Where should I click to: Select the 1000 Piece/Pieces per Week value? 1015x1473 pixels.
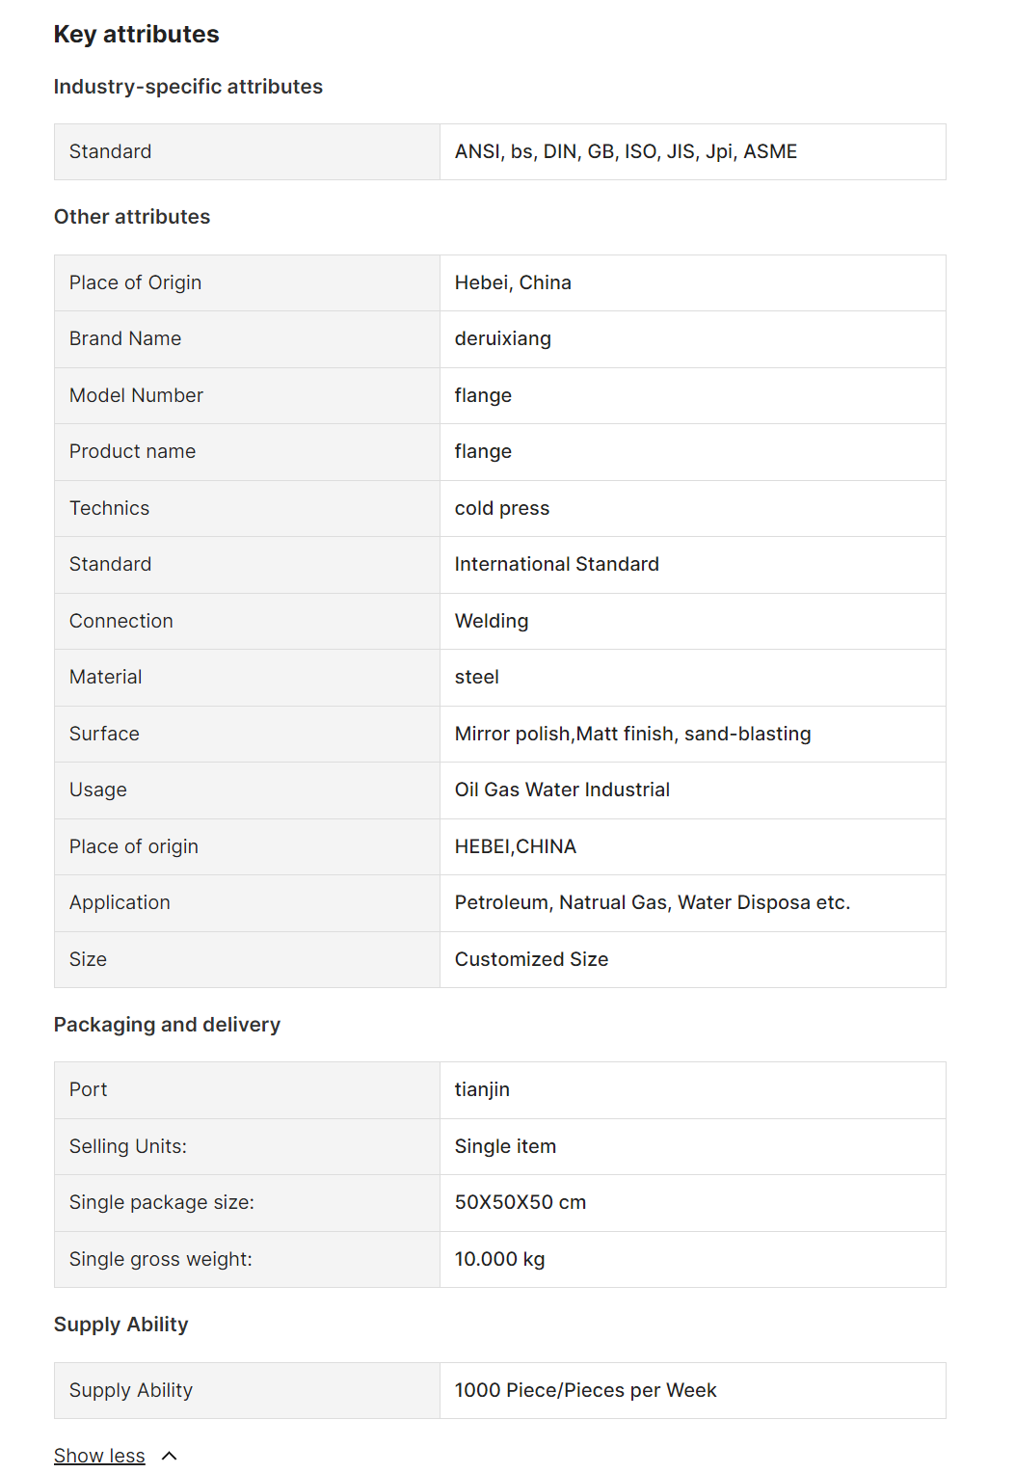585,1390
